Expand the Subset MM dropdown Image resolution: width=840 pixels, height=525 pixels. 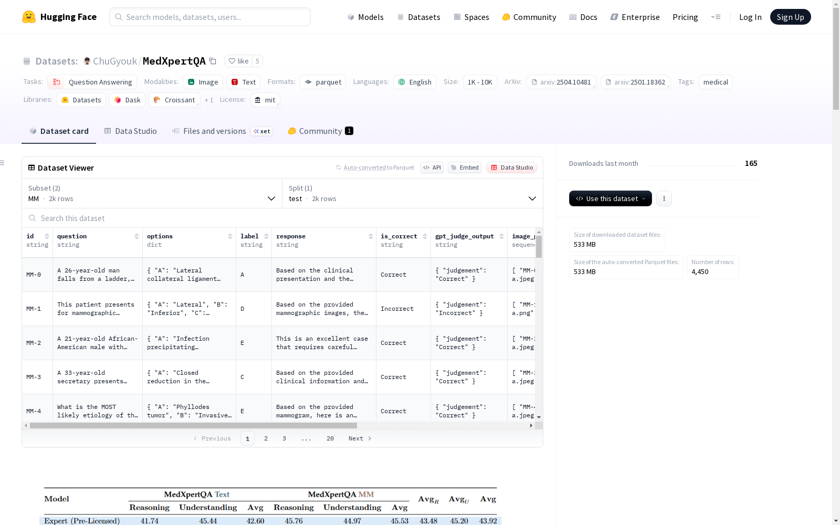click(152, 193)
